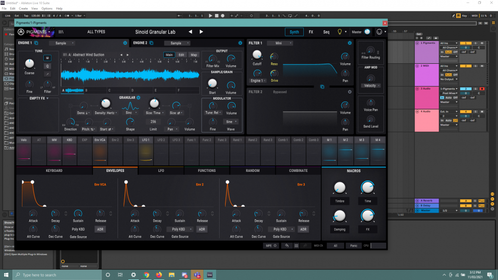Open the Create menu in Ableton
Viewport: 498px width, 280px height.
23,8
